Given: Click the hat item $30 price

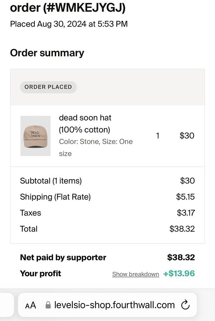Looking at the screenshot, I should [x=187, y=136].
